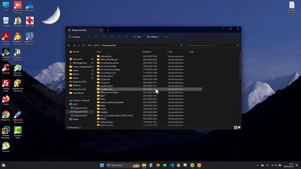The width and height of the screenshot is (301, 169).
Task: Click the Up arrow in File Explorer
Action: click(x=84, y=46)
